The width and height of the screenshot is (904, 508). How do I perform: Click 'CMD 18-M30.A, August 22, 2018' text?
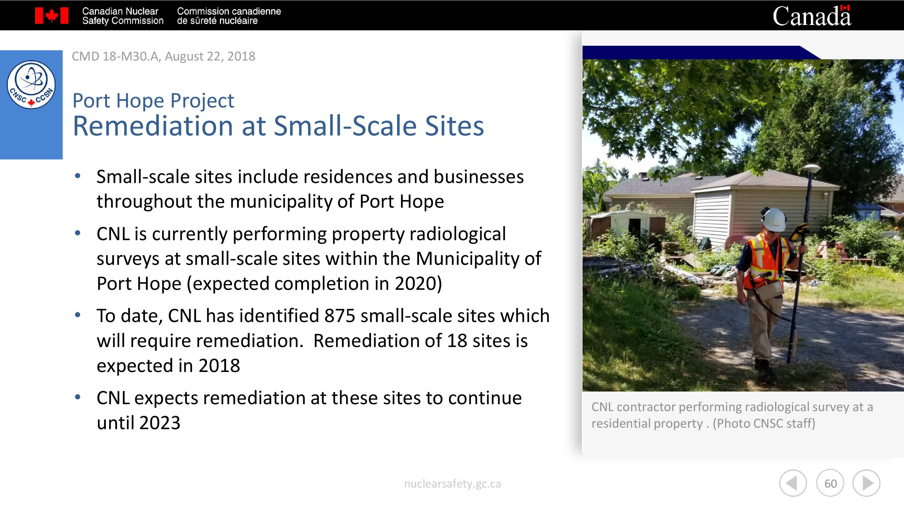coord(164,56)
